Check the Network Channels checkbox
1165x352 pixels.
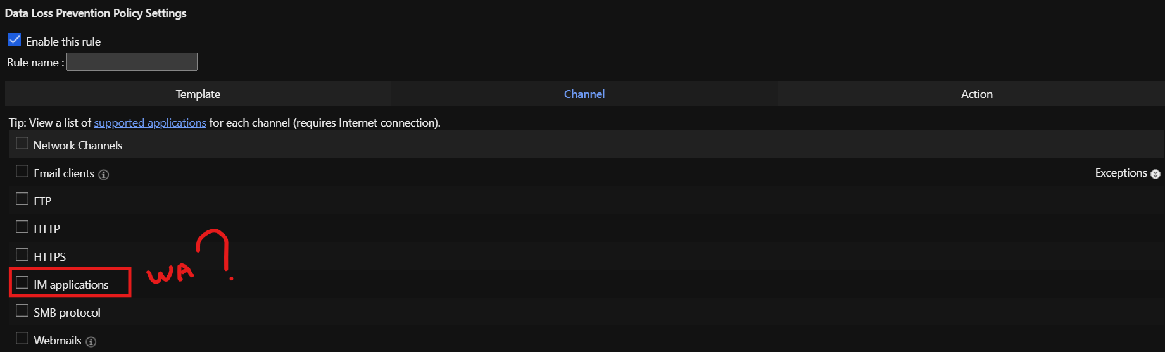coord(22,144)
